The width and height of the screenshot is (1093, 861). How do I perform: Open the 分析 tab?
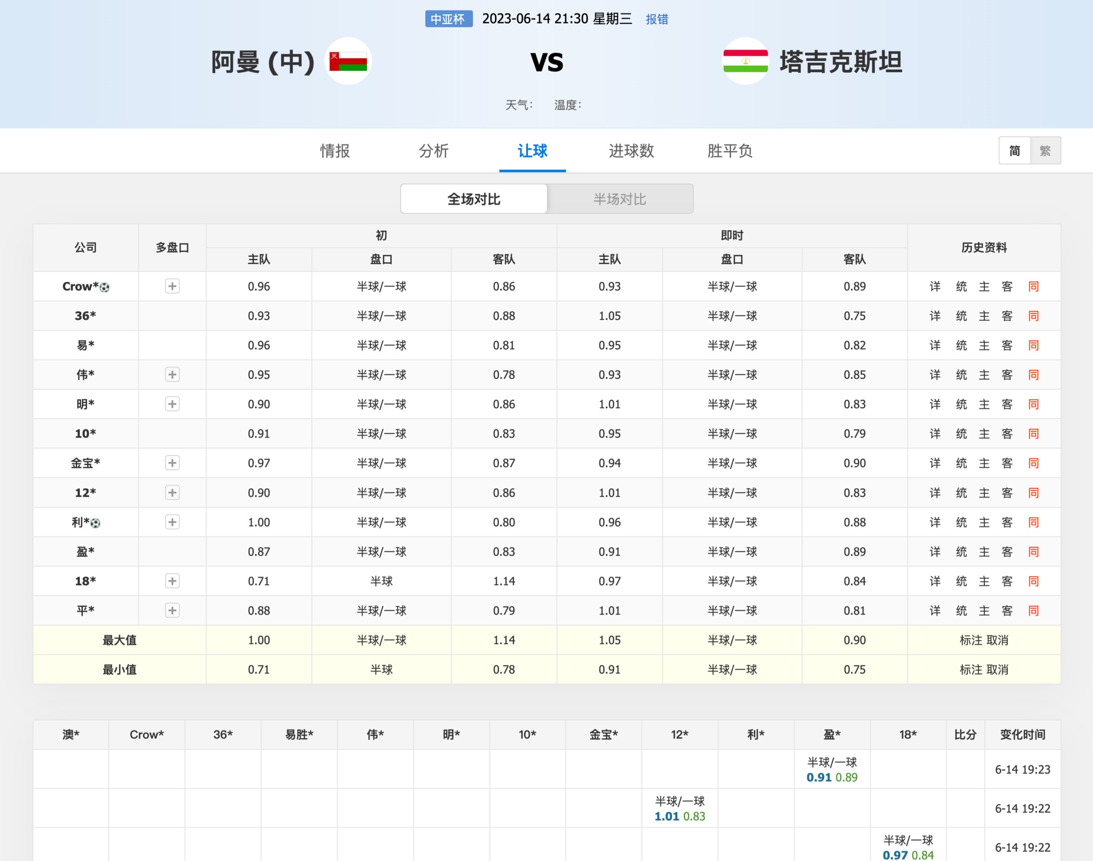point(434,151)
